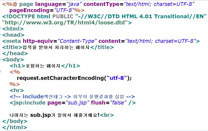Viewport: 208px width, 131px height.
Task: Click the 'PUBLIC' keyword in the DOCTYPE line
Action: coord(63,16)
